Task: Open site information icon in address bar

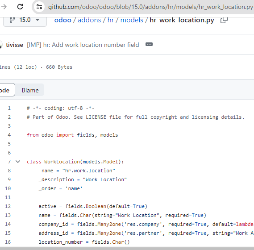Action: point(39,7)
